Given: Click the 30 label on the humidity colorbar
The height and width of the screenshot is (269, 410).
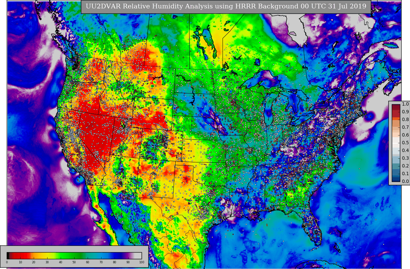Looking at the screenshot, I should [47, 262].
